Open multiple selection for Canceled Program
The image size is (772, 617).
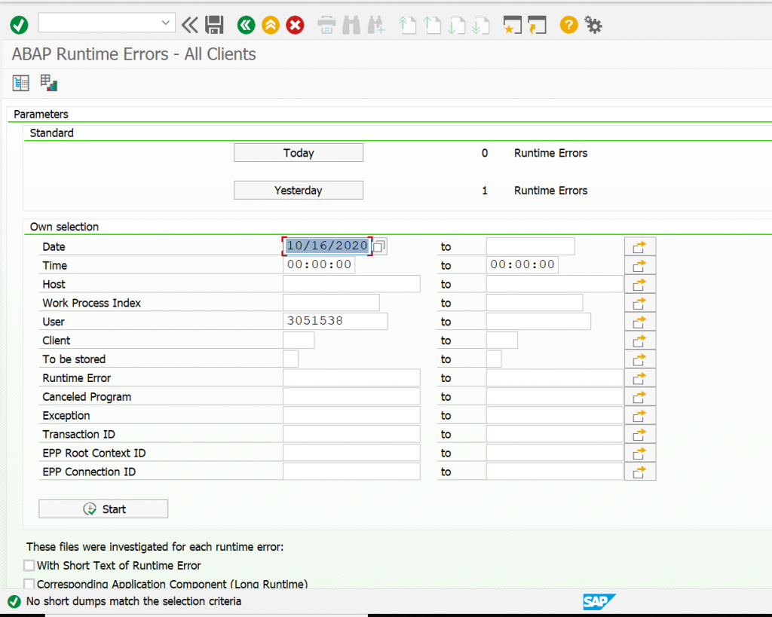[639, 396]
